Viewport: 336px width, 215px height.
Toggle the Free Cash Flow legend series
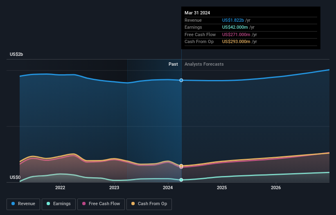(x=101, y=204)
